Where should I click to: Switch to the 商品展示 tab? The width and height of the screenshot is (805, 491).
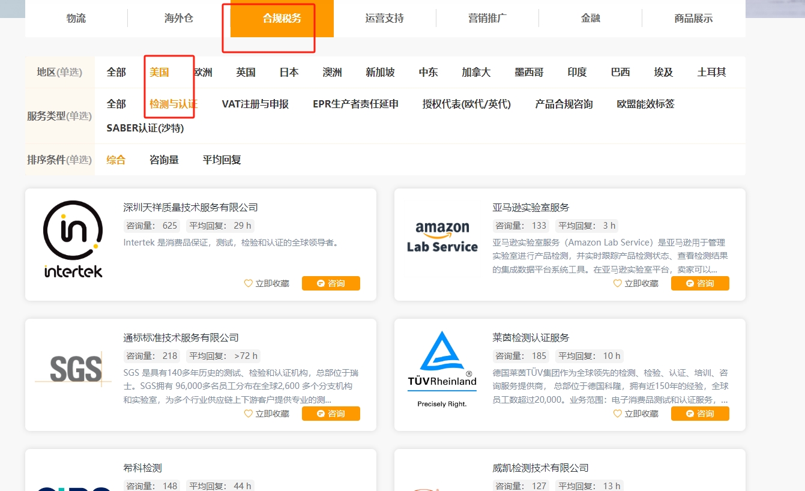point(693,18)
